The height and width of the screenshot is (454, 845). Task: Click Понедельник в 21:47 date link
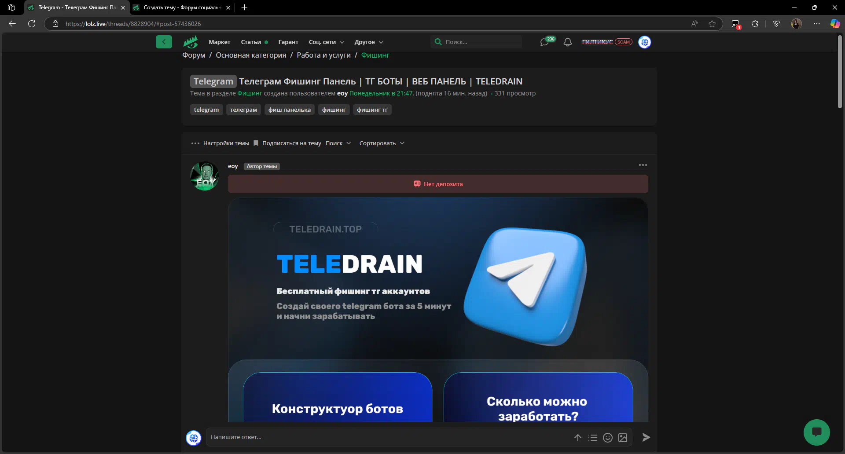381,93
